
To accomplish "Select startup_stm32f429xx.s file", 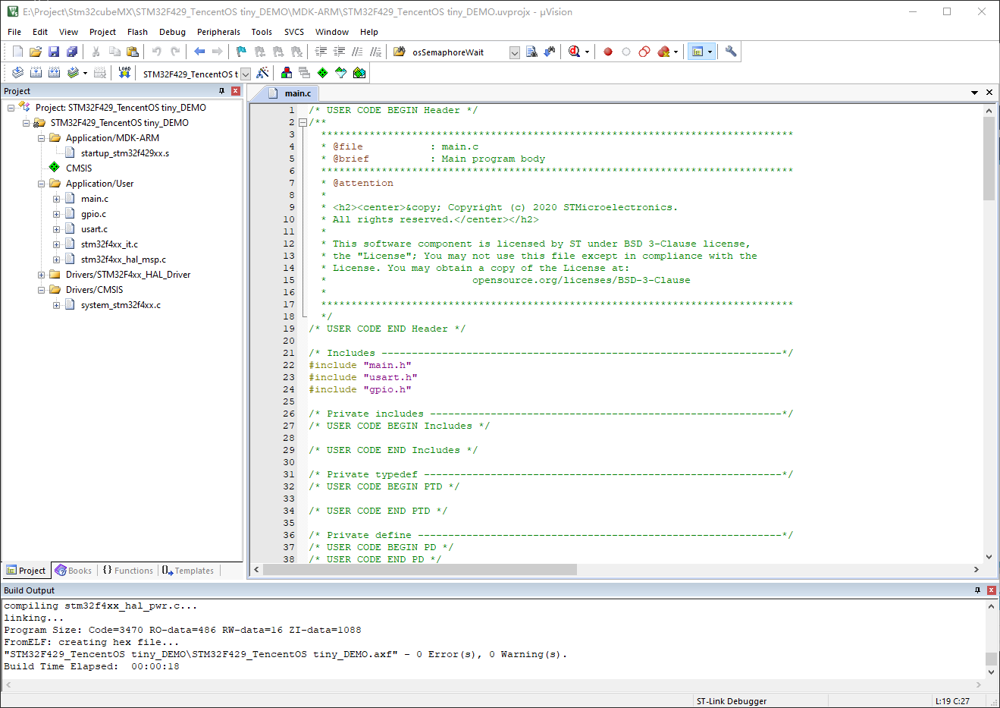I will [x=125, y=153].
